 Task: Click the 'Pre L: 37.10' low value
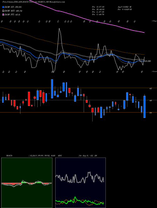click(98, 12)
